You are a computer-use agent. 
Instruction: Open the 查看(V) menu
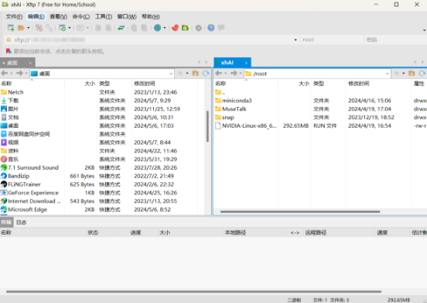click(58, 16)
